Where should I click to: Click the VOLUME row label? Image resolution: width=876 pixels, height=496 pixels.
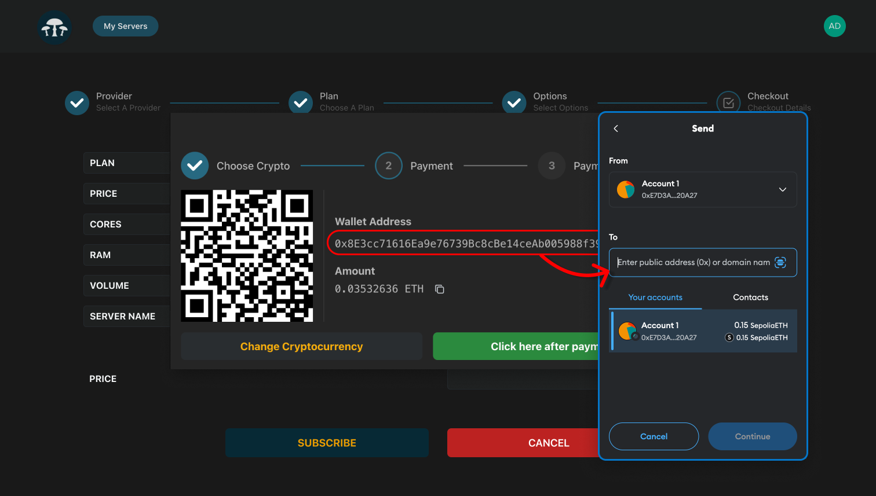[110, 286]
